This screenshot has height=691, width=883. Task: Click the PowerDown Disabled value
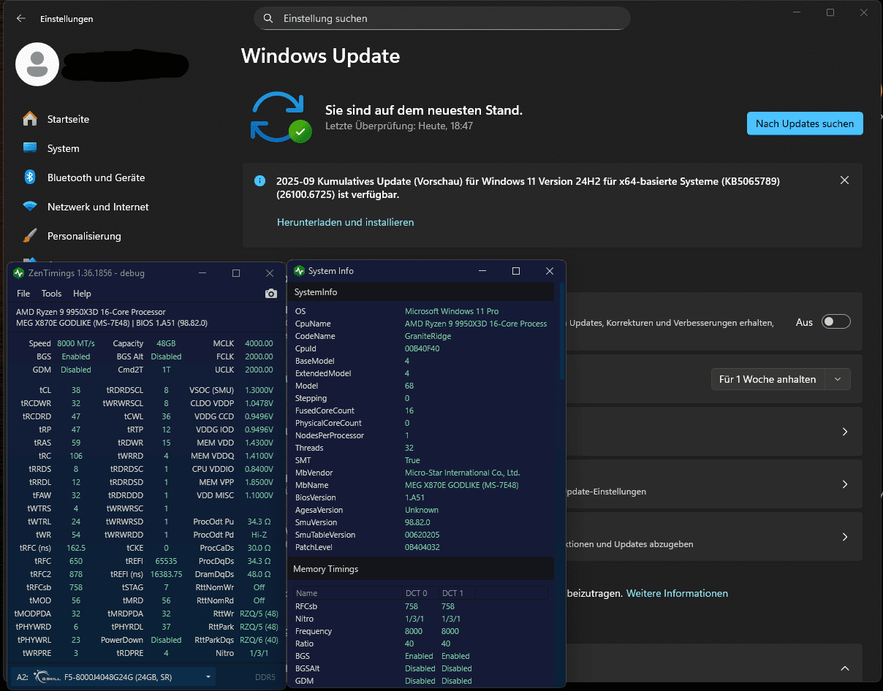click(166, 640)
